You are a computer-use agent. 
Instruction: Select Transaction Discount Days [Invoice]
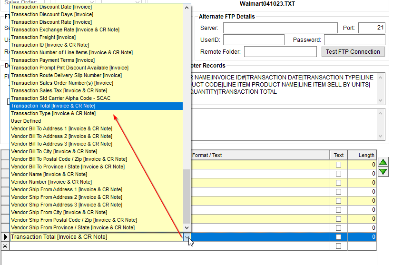[x=96, y=14]
